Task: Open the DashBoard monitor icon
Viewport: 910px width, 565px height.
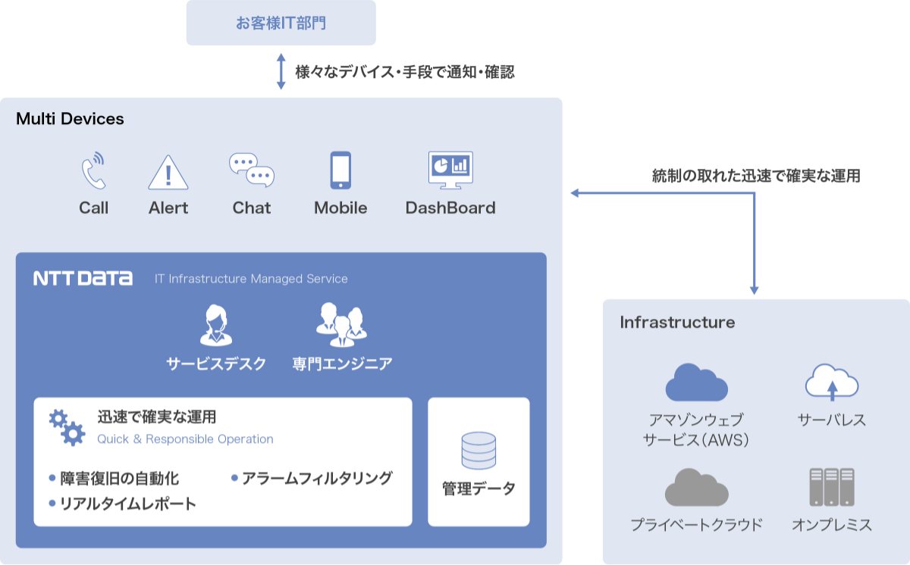Action: point(450,168)
